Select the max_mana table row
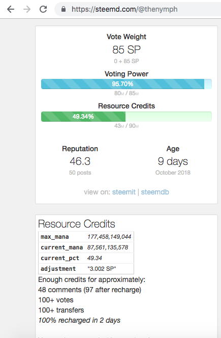Image resolution: width=221 pixels, height=338 pixels. pyautogui.click(x=86, y=237)
